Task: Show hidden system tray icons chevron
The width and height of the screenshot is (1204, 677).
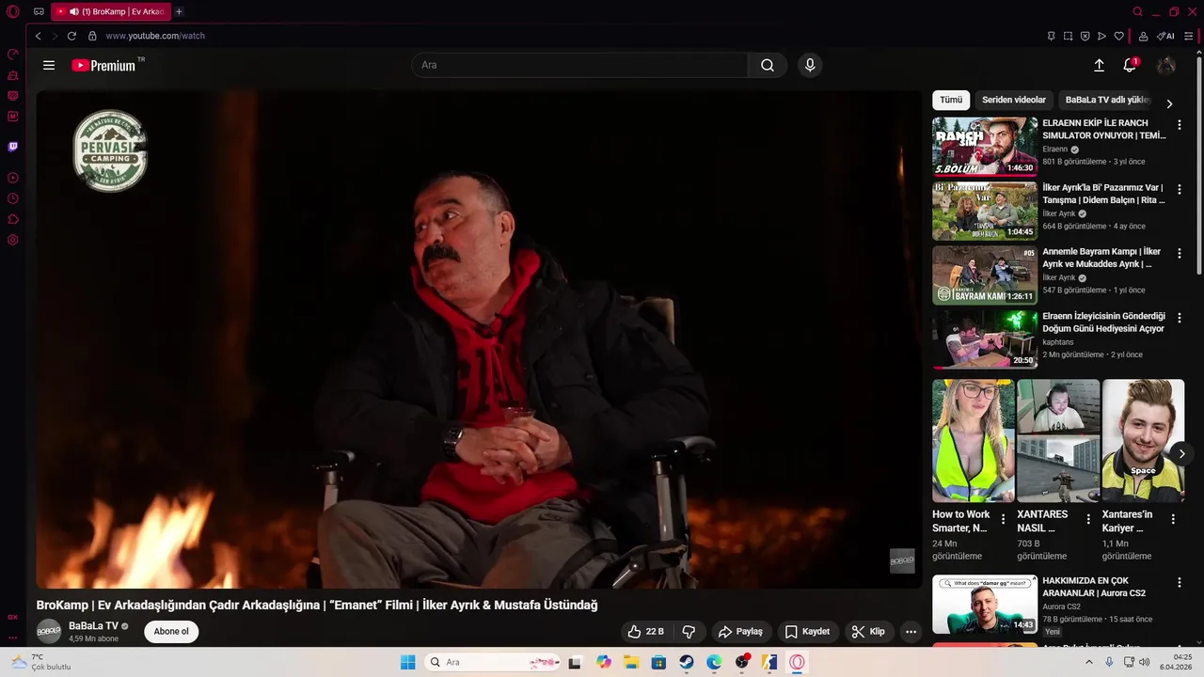Action: [x=1089, y=662]
